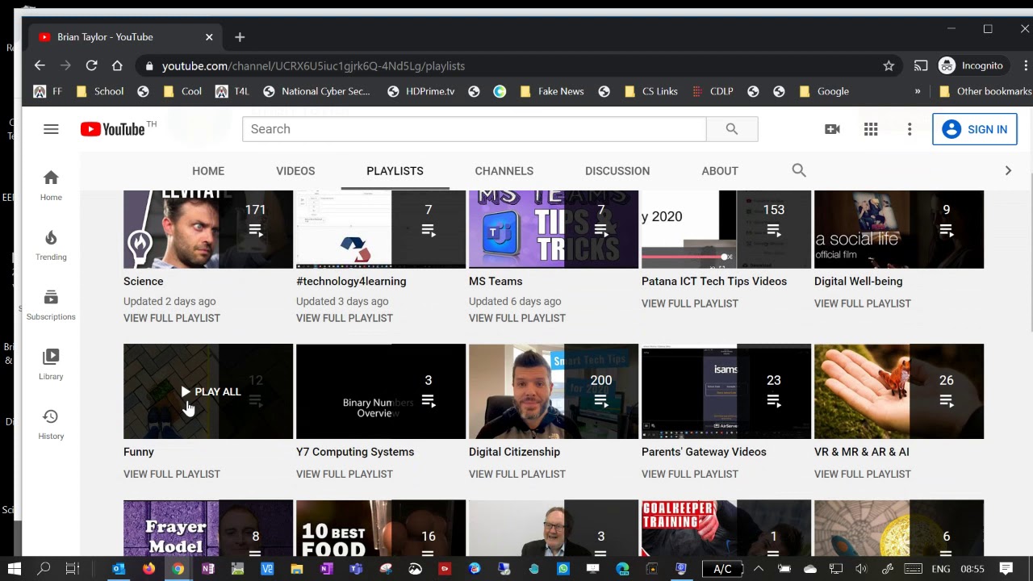Open the Windows notification center
The width and height of the screenshot is (1033, 581).
click(x=1006, y=569)
